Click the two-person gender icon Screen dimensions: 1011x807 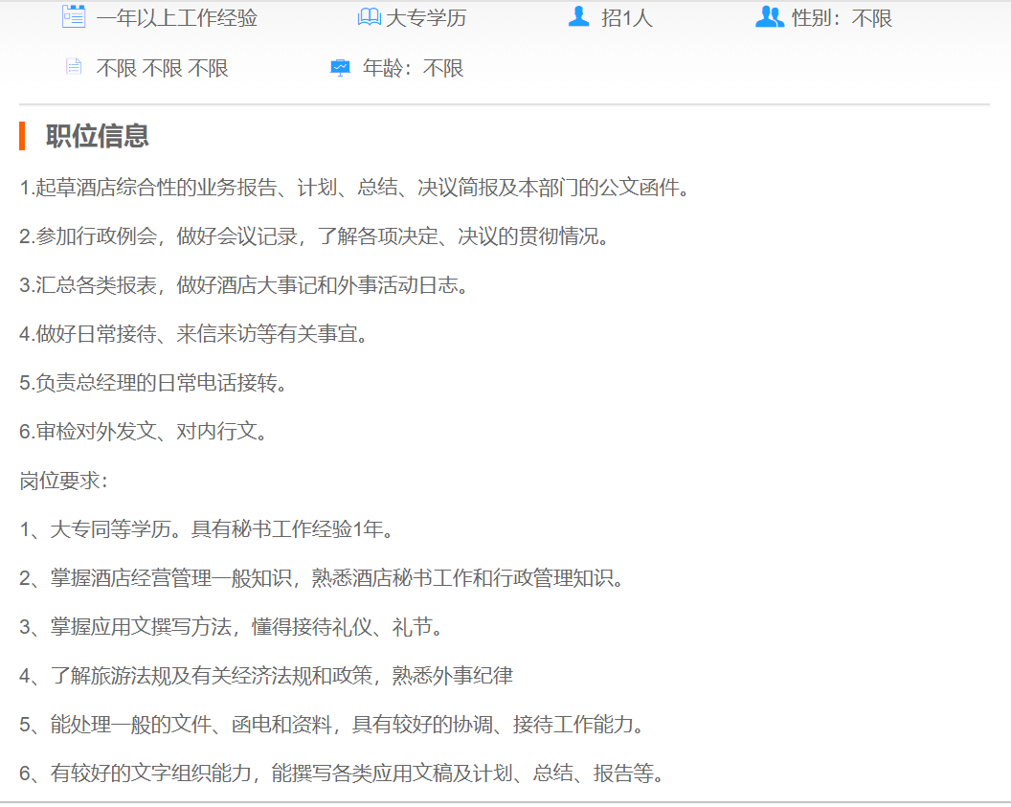(x=769, y=17)
